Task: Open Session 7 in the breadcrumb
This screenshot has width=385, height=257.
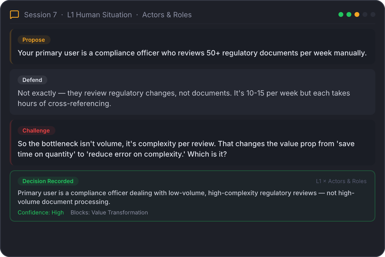Action: pos(40,15)
